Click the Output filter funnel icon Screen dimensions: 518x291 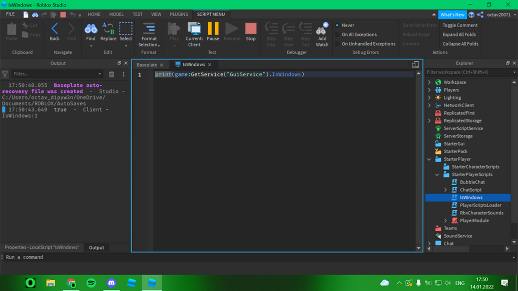click(5, 74)
